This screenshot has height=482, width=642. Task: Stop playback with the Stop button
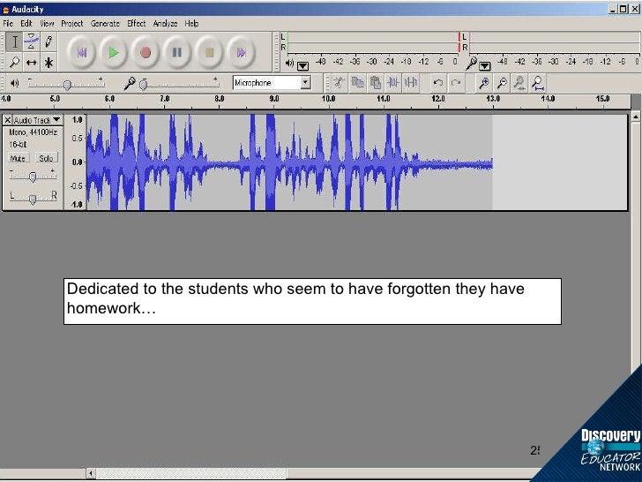click(209, 52)
